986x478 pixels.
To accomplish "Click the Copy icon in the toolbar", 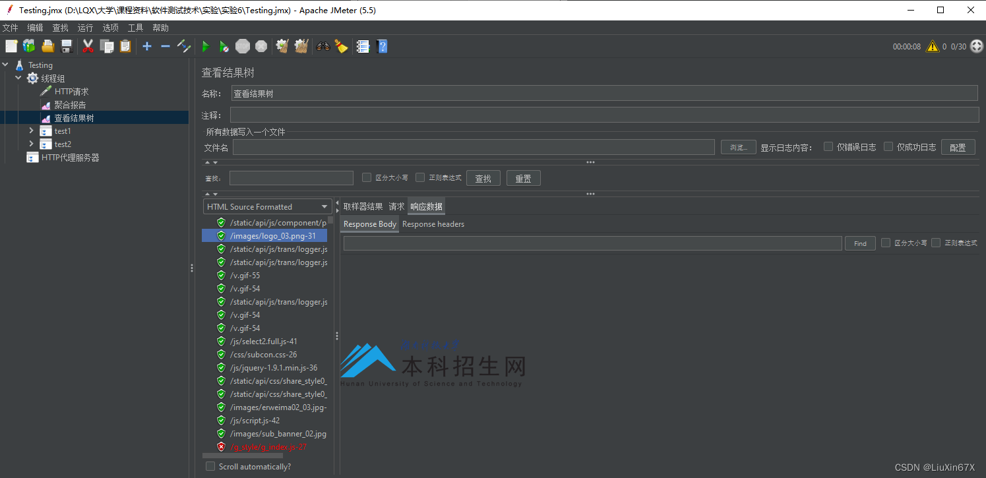I will pos(107,46).
